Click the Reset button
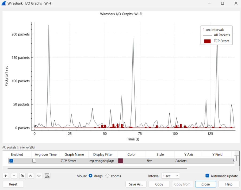The width and height of the screenshot is (241, 190). tap(13, 184)
